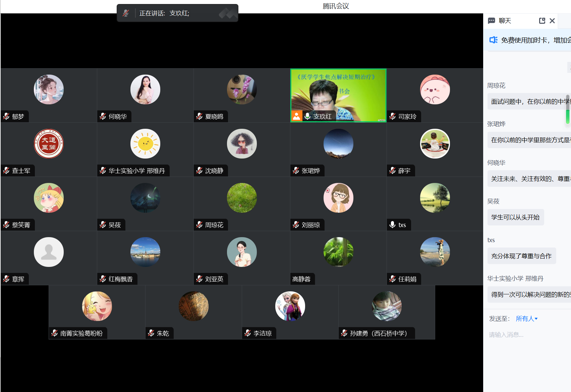Click muted mic icon beside 郁梦
The height and width of the screenshot is (392, 571).
pos(6,116)
